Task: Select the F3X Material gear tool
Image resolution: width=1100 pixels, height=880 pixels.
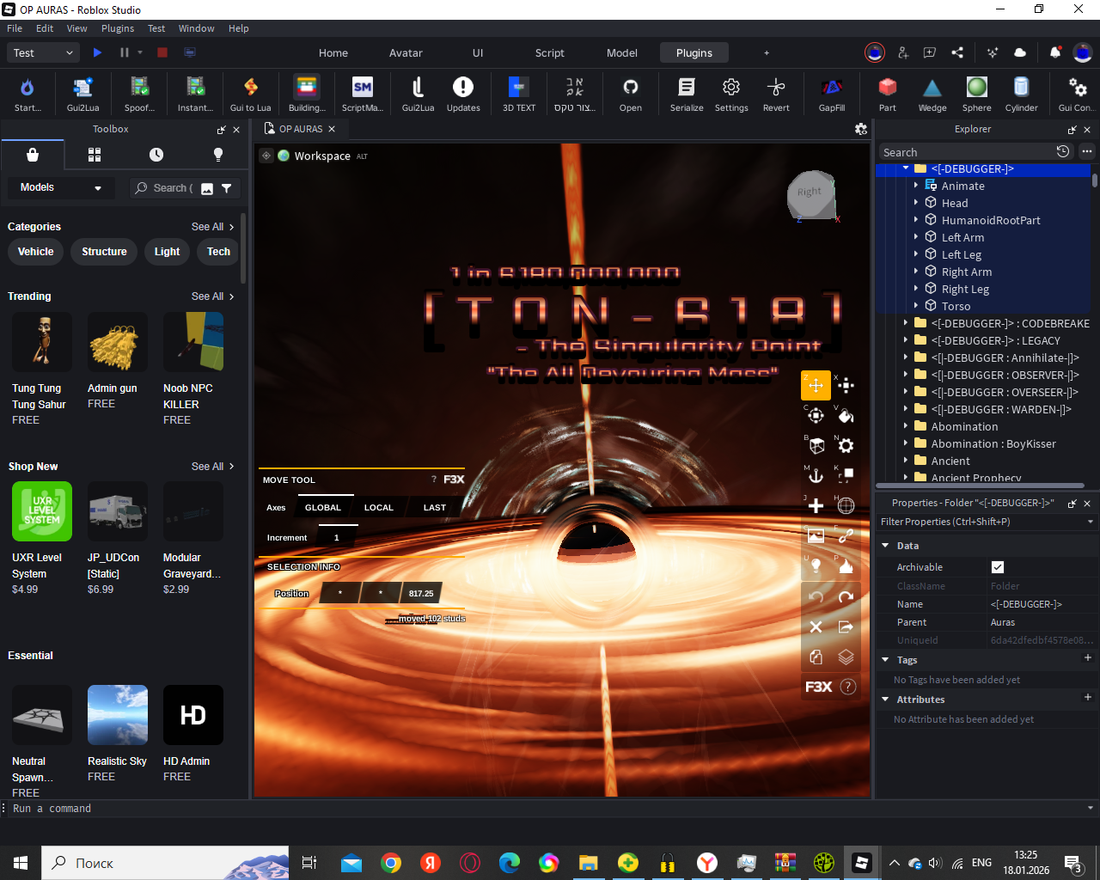Action: coord(846,446)
